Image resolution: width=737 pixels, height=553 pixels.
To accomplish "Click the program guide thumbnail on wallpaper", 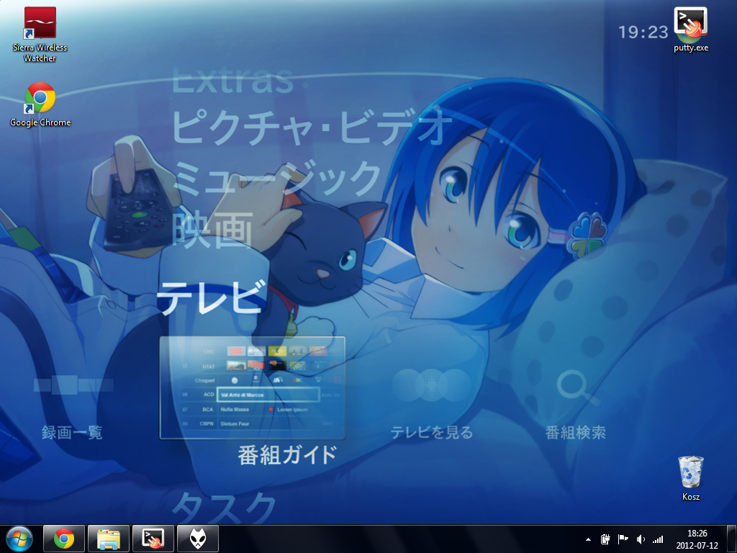I will tap(252, 387).
